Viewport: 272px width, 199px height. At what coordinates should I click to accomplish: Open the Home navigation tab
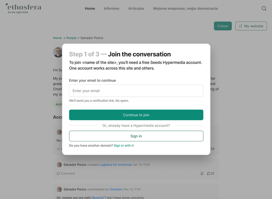(90, 8)
